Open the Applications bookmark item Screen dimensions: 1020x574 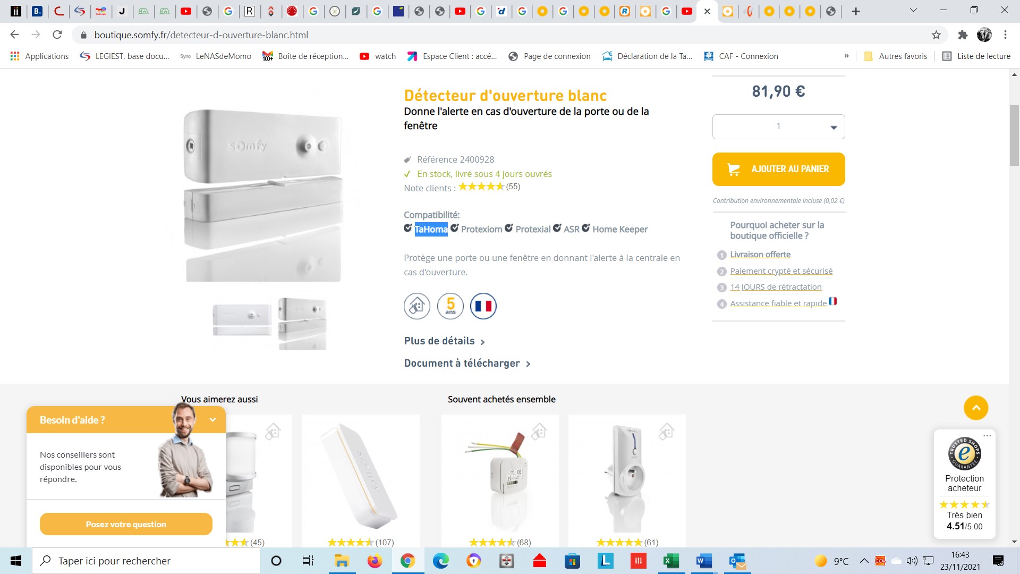pyautogui.click(x=40, y=56)
